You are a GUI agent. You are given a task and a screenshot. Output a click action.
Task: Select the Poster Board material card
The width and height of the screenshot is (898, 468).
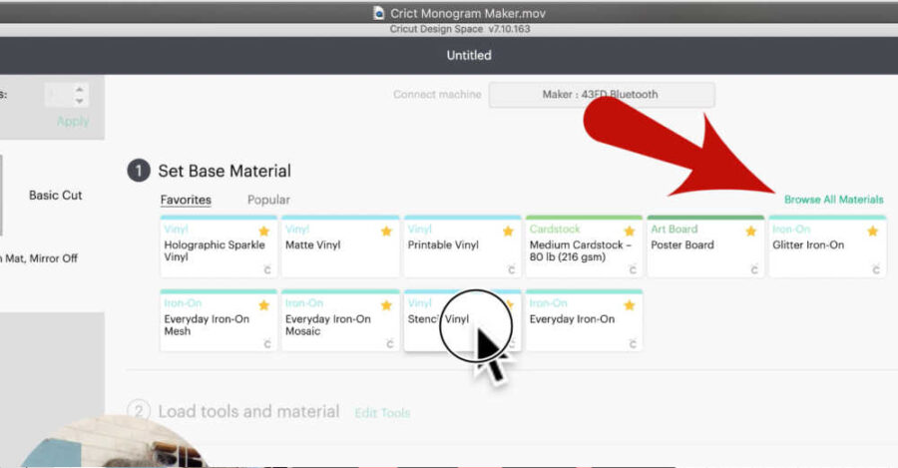(x=705, y=246)
